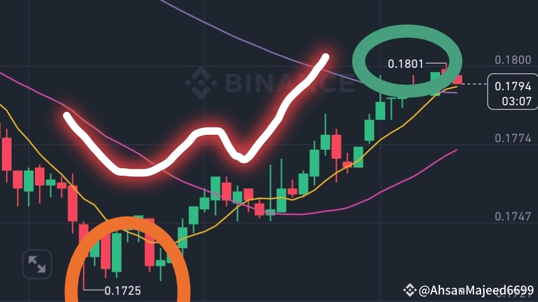
Task: Click the 0.1747 price axis label
Action: click(513, 216)
